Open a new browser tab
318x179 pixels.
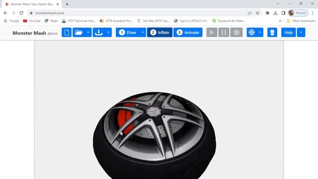67,4
